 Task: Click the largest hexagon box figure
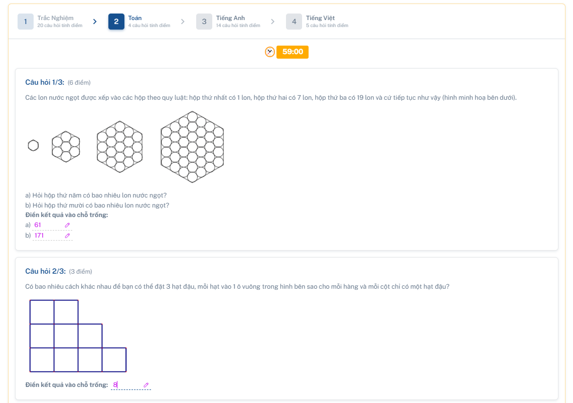pos(192,146)
